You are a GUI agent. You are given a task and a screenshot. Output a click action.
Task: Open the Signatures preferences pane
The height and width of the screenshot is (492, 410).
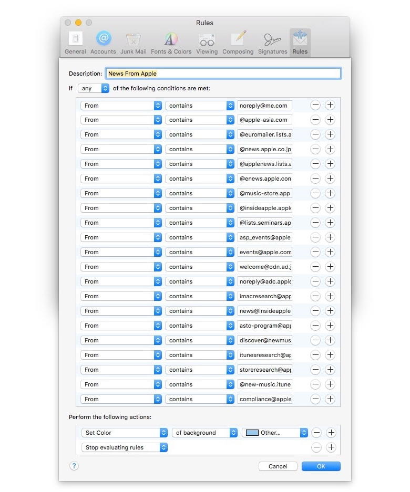coord(272,43)
